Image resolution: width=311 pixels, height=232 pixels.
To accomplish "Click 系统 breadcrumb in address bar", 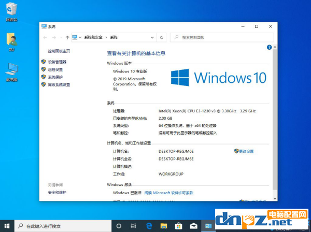I will click(114, 37).
